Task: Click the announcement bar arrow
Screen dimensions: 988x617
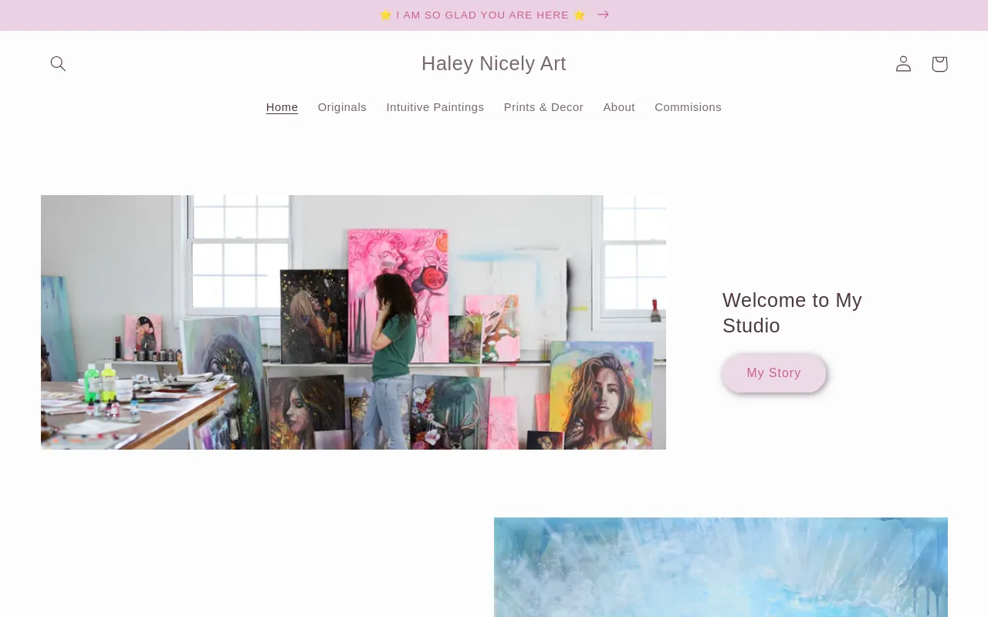Action: click(602, 15)
